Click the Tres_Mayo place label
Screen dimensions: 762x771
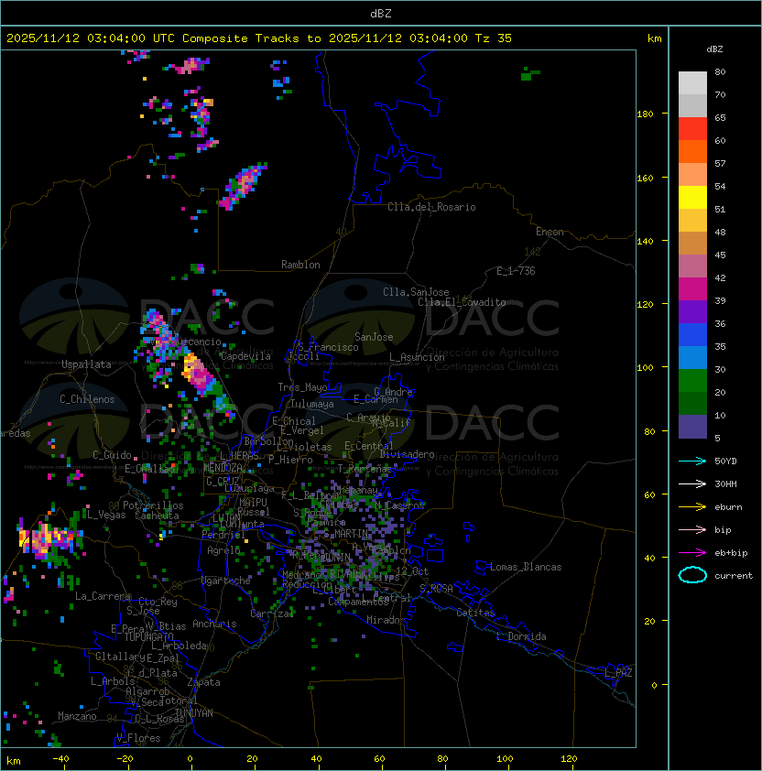tap(302, 387)
